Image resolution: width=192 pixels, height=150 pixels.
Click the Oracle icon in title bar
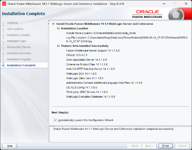click(4, 4)
